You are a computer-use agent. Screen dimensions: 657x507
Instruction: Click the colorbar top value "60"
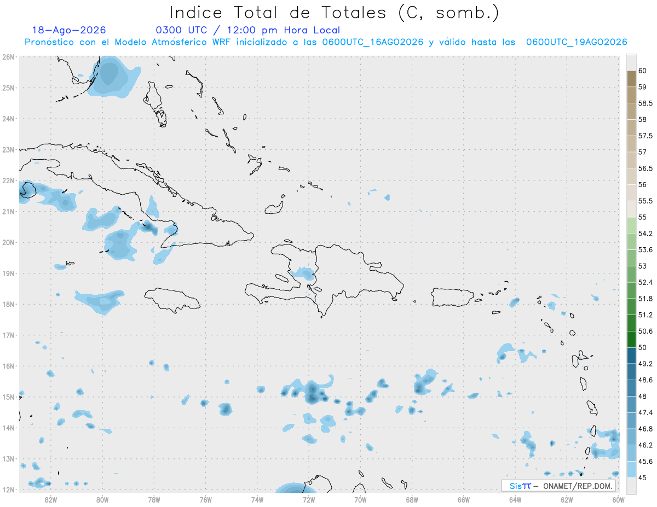[643, 71]
